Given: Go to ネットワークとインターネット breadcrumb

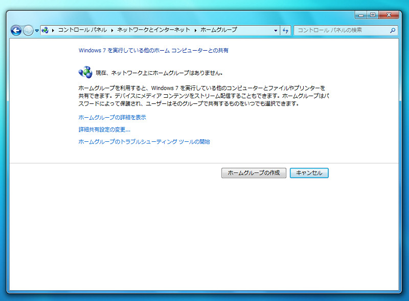Looking at the screenshot, I should pos(154,30).
